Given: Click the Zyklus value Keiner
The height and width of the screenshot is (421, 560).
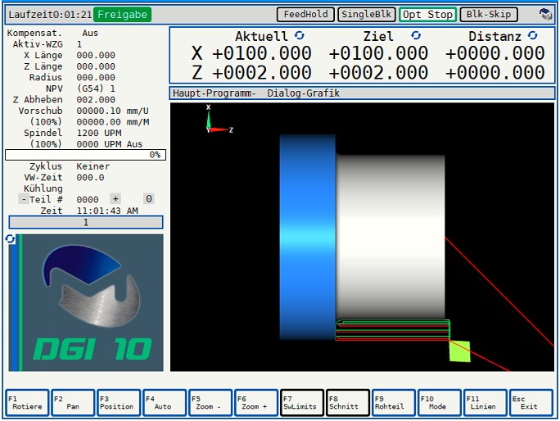Looking at the screenshot, I should click(93, 166).
